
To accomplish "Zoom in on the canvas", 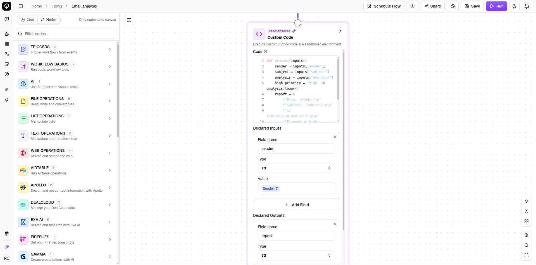I will coord(527,235).
